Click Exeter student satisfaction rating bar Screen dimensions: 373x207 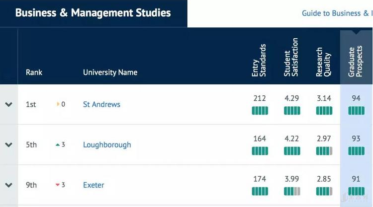(x=292, y=191)
